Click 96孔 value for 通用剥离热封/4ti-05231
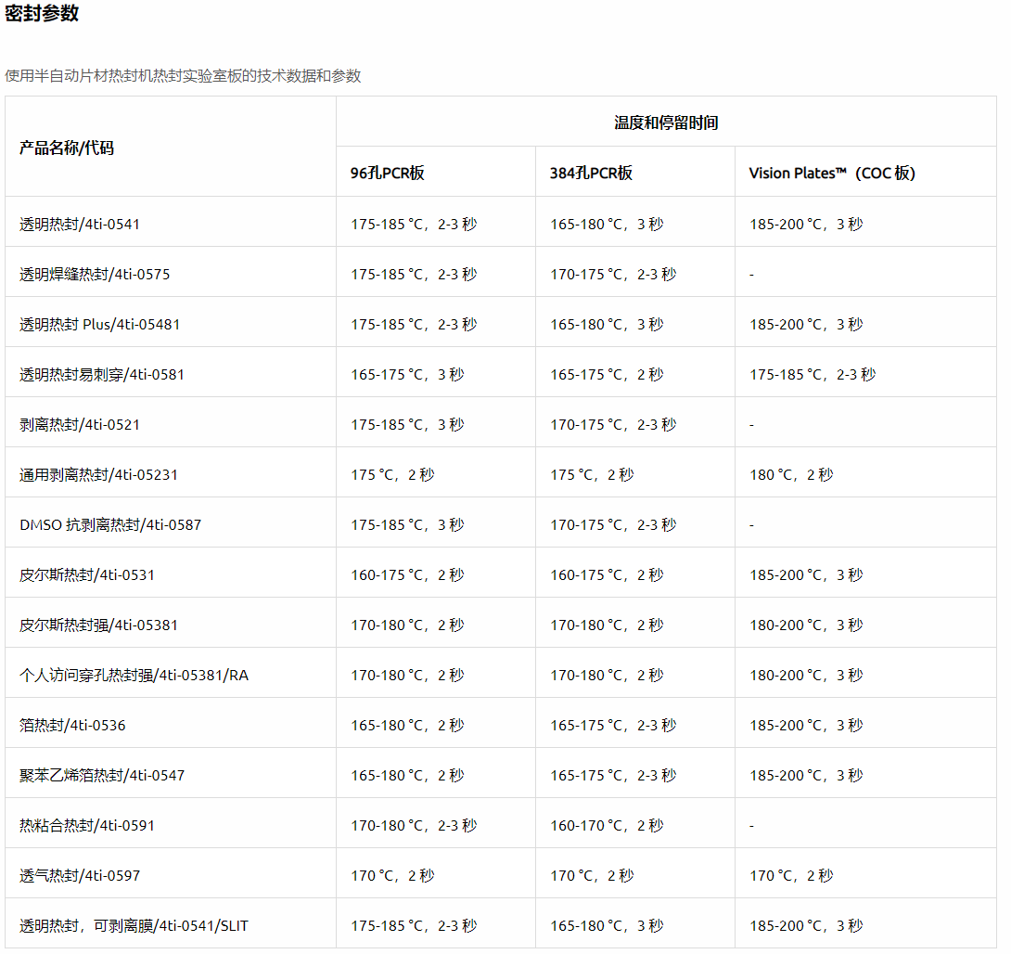This screenshot has width=1011, height=954. (392, 475)
